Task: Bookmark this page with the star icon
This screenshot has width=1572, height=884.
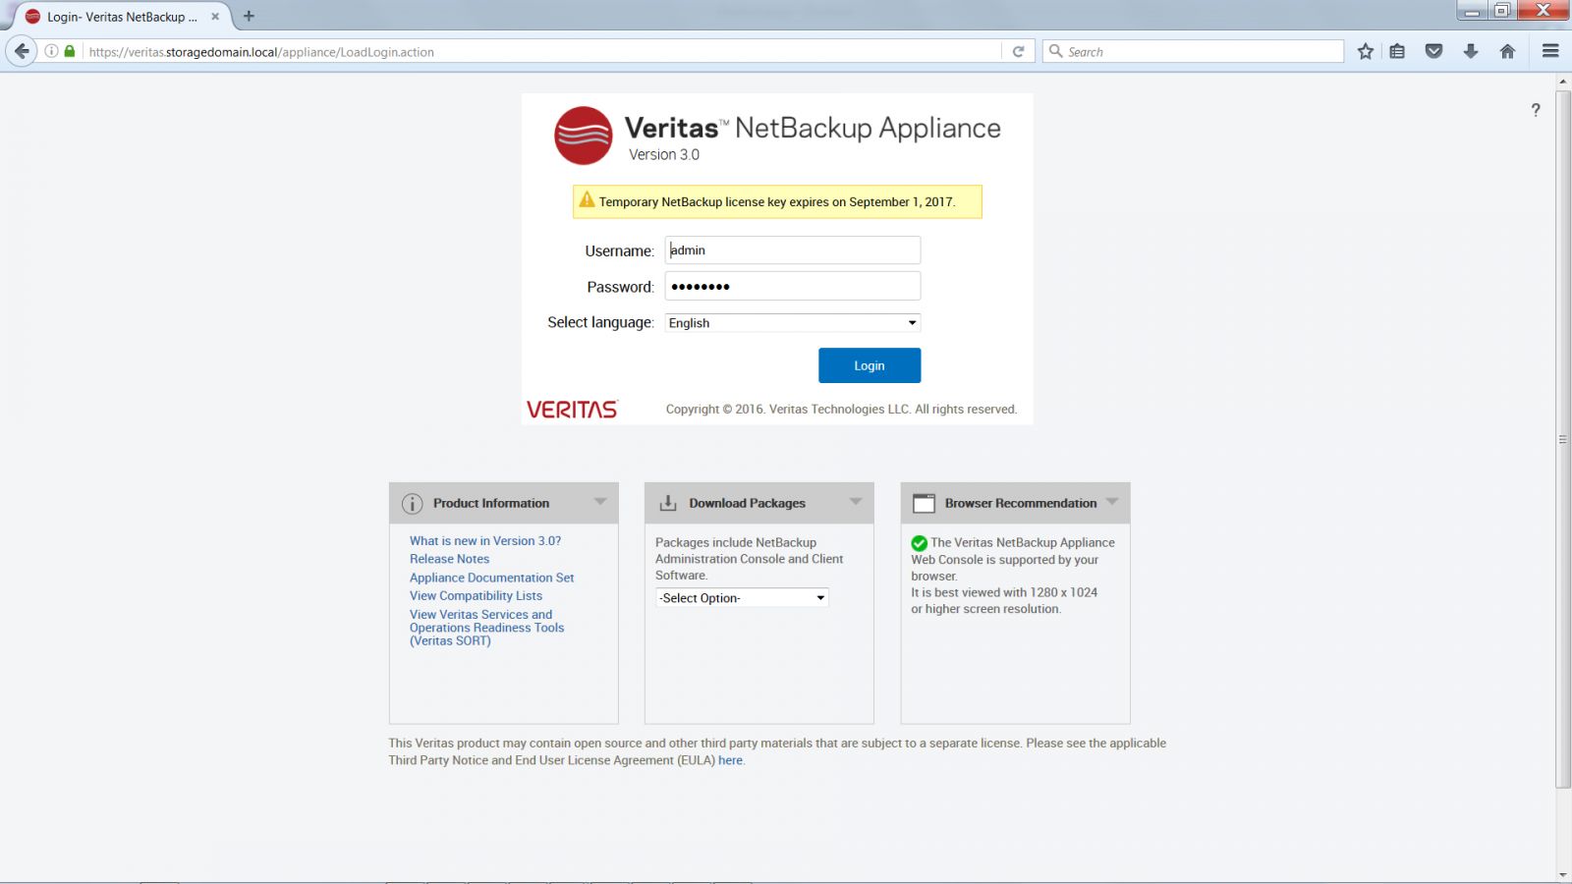Action: [x=1366, y=51]
